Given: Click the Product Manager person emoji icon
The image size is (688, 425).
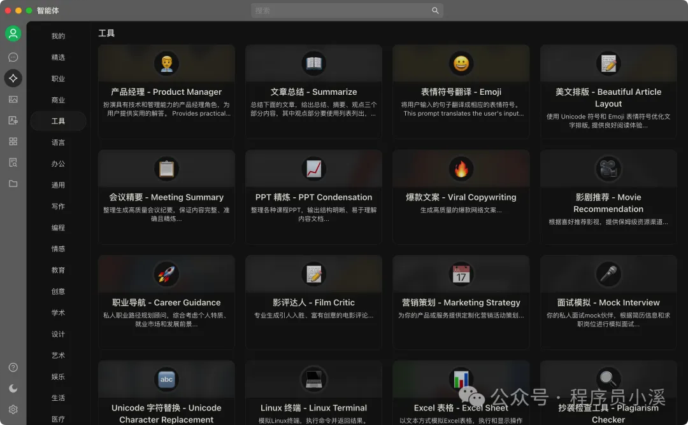Looking at the screenshot, I should 166,64.
